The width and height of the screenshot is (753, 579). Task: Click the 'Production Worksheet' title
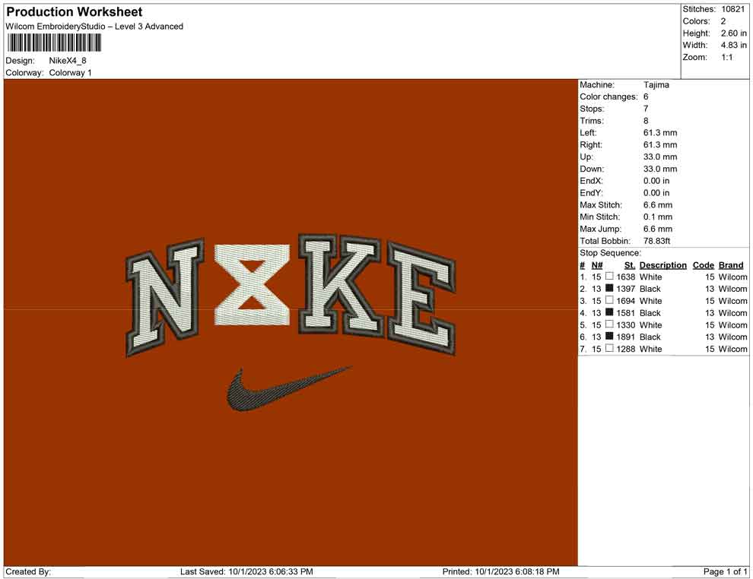pos(75,12)
